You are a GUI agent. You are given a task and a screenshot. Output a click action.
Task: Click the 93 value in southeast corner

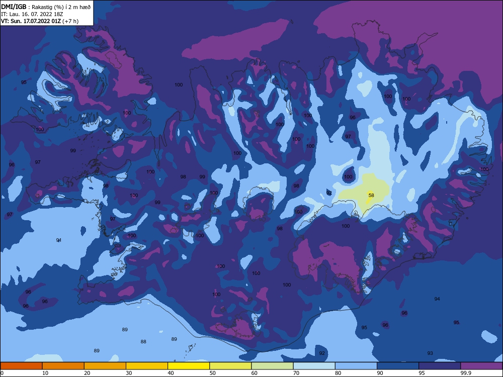pos(430,353)
